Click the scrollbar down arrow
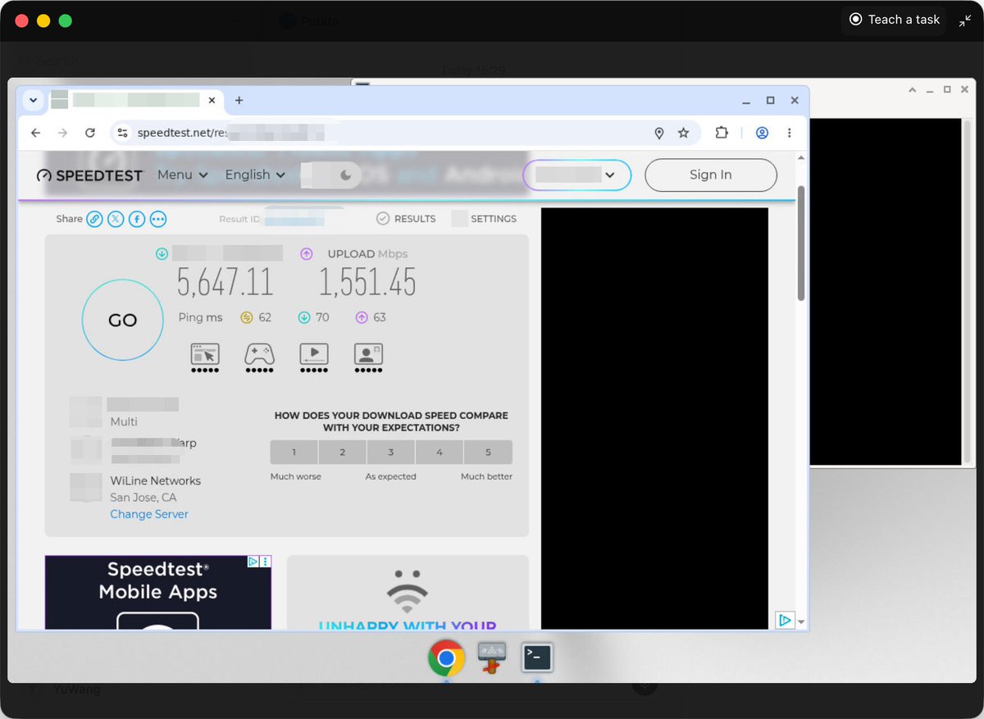The width and height of the screenshot is (984, 719). pyautogui.click(x=801, y=622)
